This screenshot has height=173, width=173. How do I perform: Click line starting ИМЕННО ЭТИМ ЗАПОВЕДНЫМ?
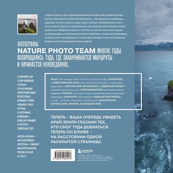click(85, 38)
